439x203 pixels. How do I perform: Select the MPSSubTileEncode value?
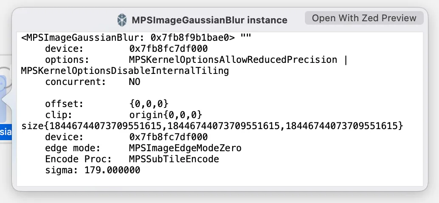click(x=174, y=159)
